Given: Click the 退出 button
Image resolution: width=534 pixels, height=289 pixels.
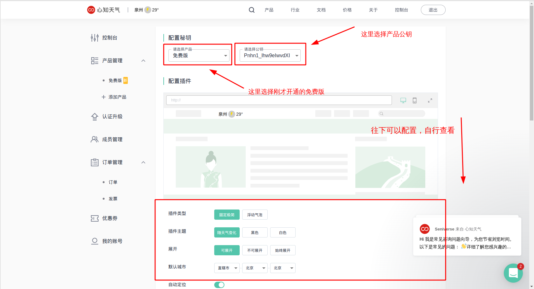Looking at the screenshot, I should click(433, 10).
